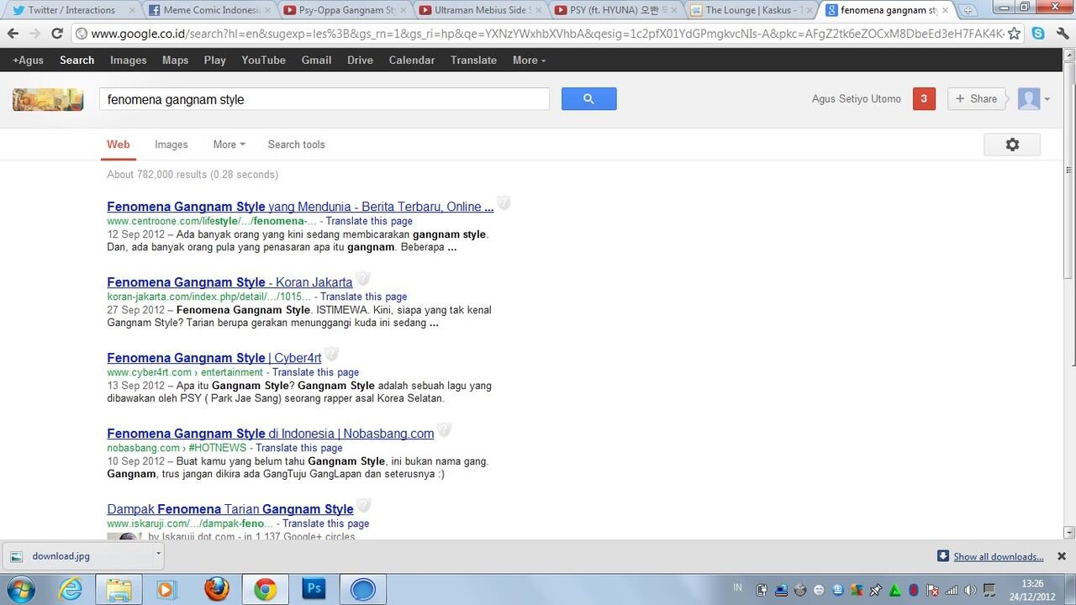Open the Koran Jakarta result link

(229, 282)
